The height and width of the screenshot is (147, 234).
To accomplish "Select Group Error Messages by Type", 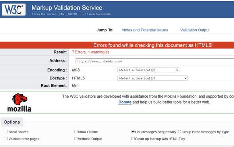I will [180, 132].
